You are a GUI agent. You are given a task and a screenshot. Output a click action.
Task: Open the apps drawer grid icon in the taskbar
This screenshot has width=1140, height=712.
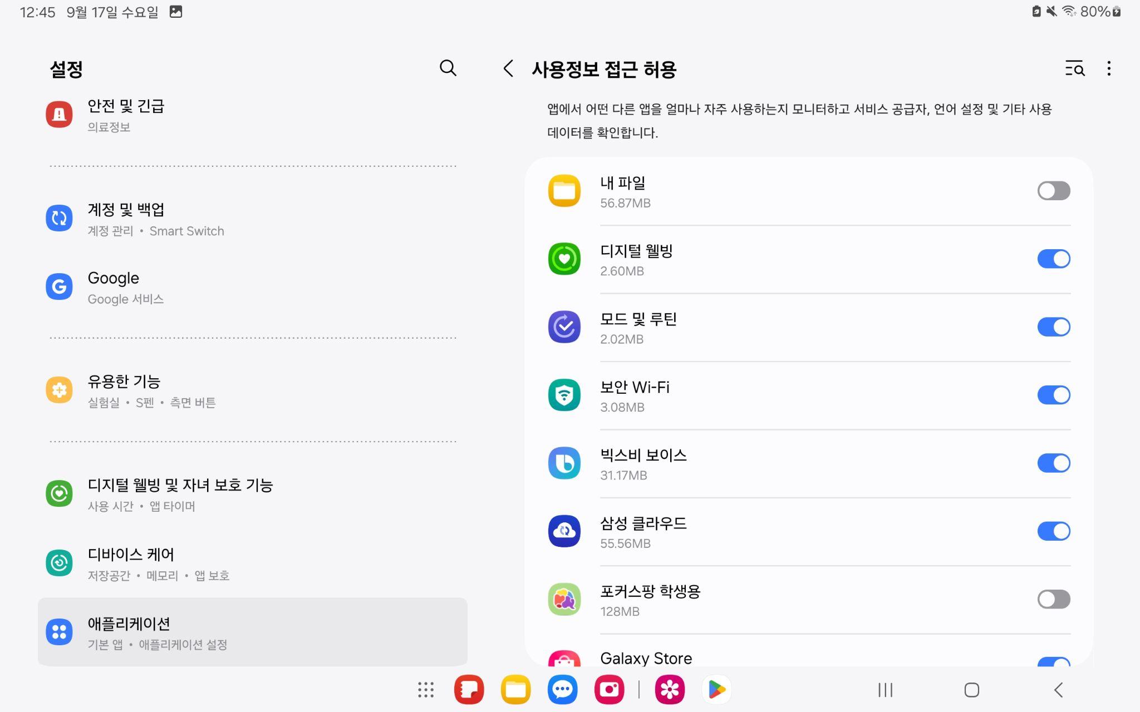(426, 690)
